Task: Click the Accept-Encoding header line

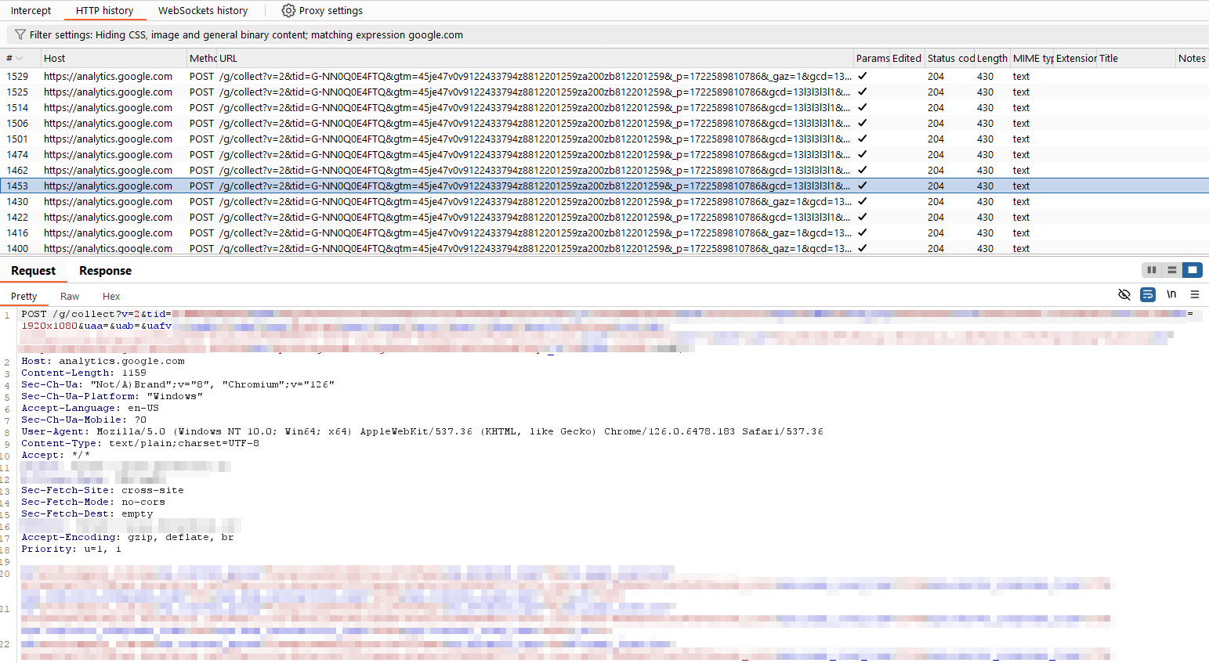Action: point(128,537)
